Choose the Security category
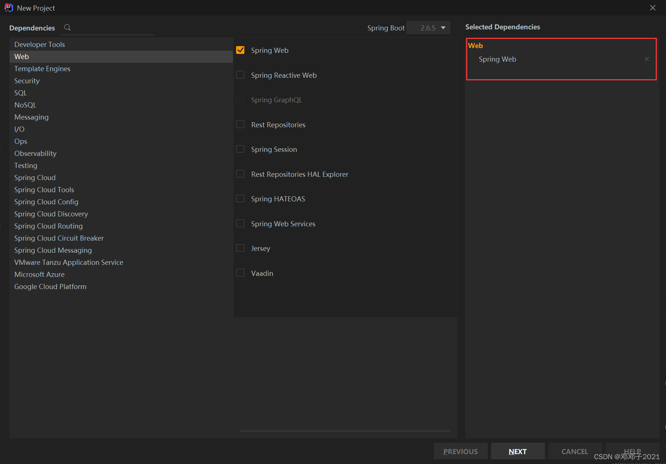Viewport: 666px width, 464px height. coord(121,81)
